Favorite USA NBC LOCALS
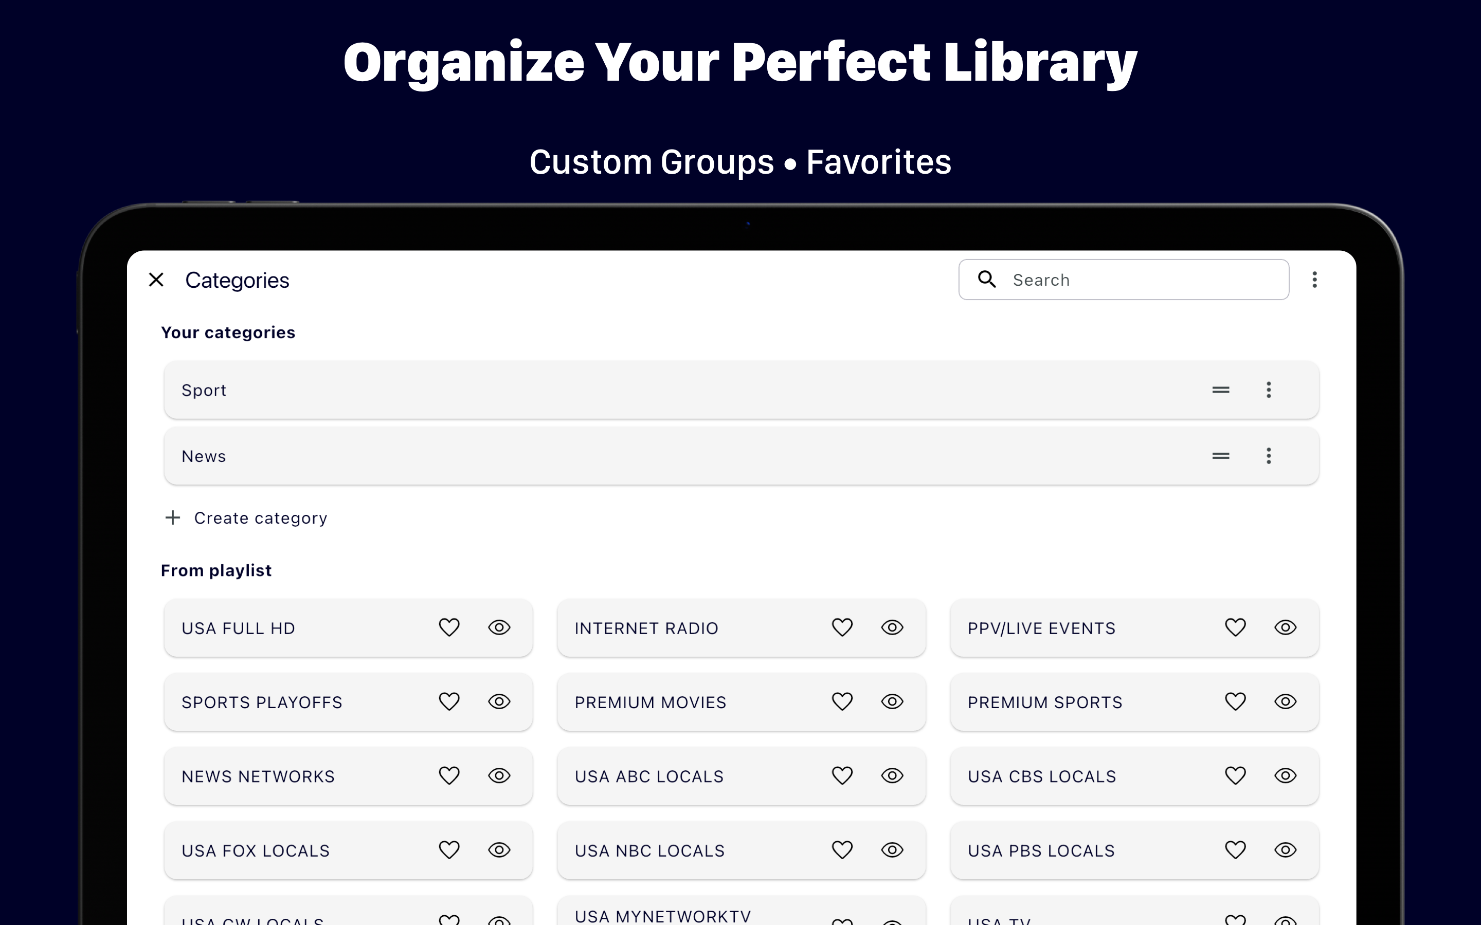 click(842, 850)
